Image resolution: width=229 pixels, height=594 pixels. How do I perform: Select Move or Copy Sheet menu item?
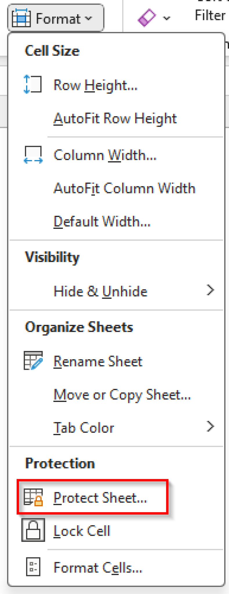122,394
